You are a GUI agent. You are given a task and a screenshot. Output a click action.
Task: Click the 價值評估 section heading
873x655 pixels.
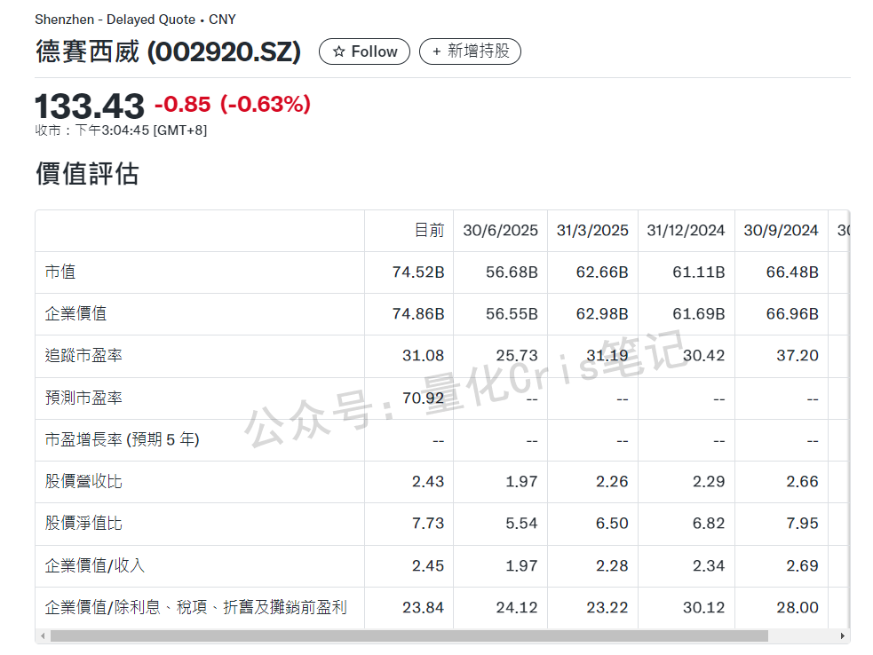coord(87,173)
